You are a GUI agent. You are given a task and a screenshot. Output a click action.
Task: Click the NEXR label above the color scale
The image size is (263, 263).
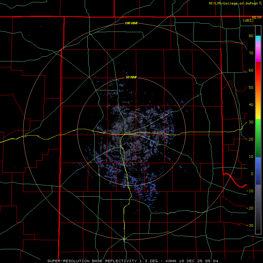(x=257, y=18)
